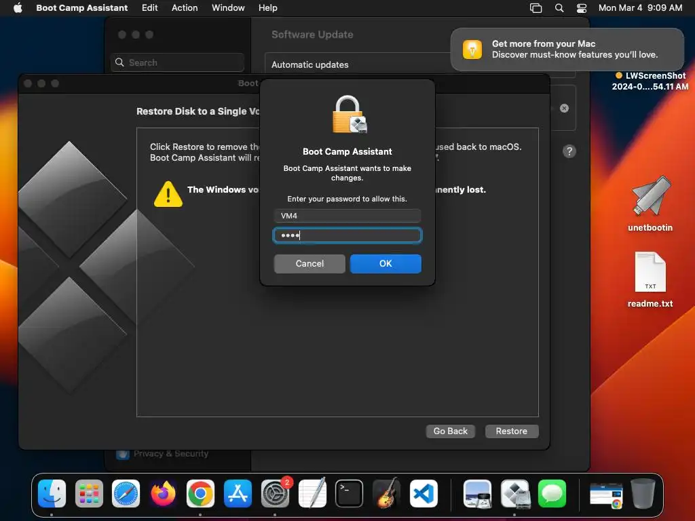695x521 pixels.
Task: Click the lock icon in the password dialog
Action: pyautogui.click(x=350, y=115)
